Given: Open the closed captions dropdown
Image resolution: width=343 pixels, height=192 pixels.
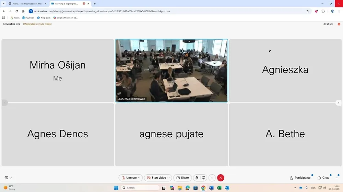Looking at the screenshot, I should (x=8, y=178).
